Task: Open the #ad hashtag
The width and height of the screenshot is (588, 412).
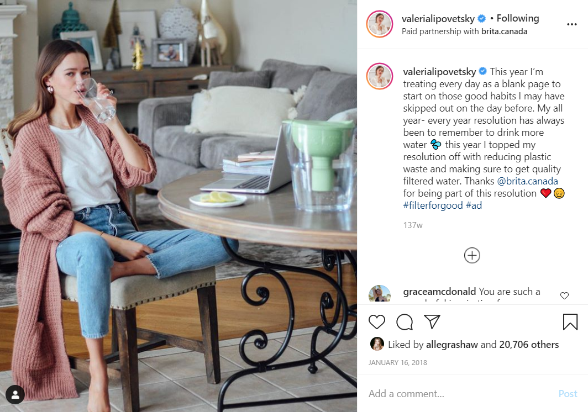Action: pos(474,205)
